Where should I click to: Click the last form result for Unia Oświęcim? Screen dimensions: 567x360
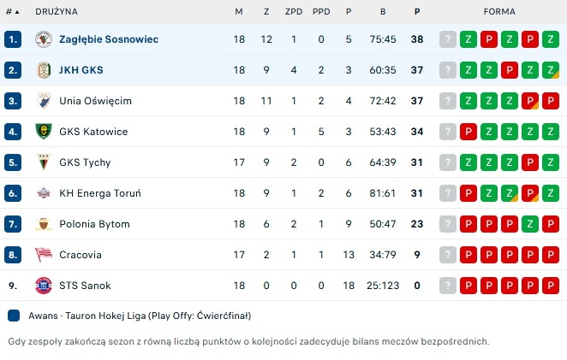click(x=551, y=101)
